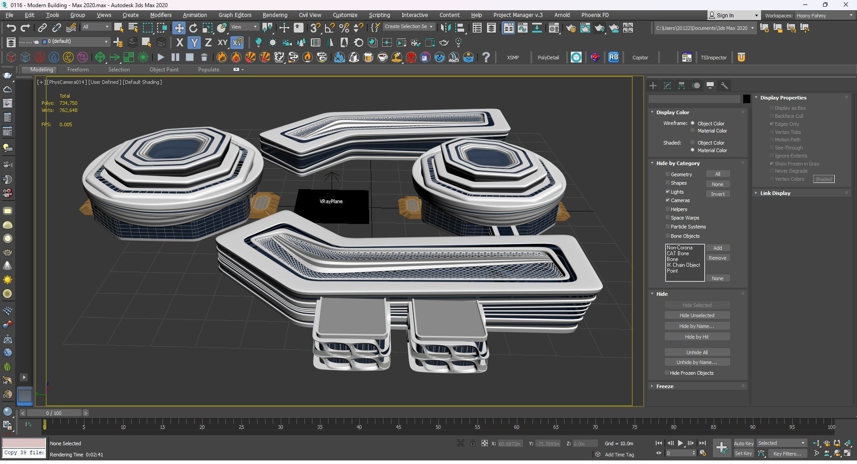Click the question mark help icon
Image resolution: width=857 pixels, height=464 pixels.
click(x=486, y=57)
